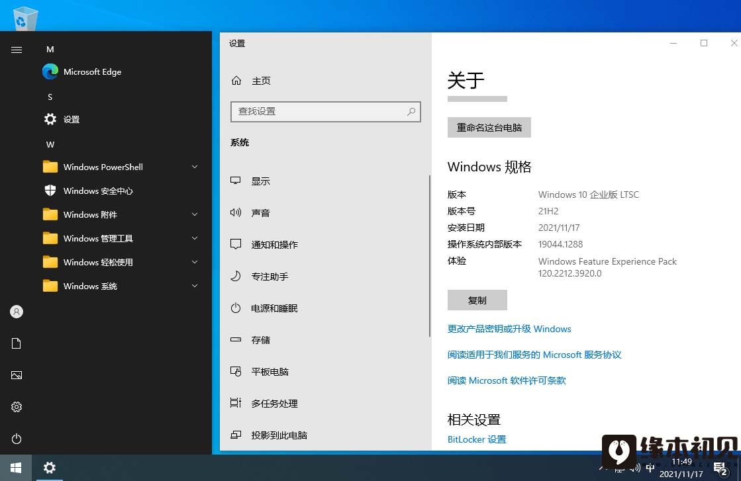
Task: Open Documents icon in Start sidebar
Action: [17, 343]
